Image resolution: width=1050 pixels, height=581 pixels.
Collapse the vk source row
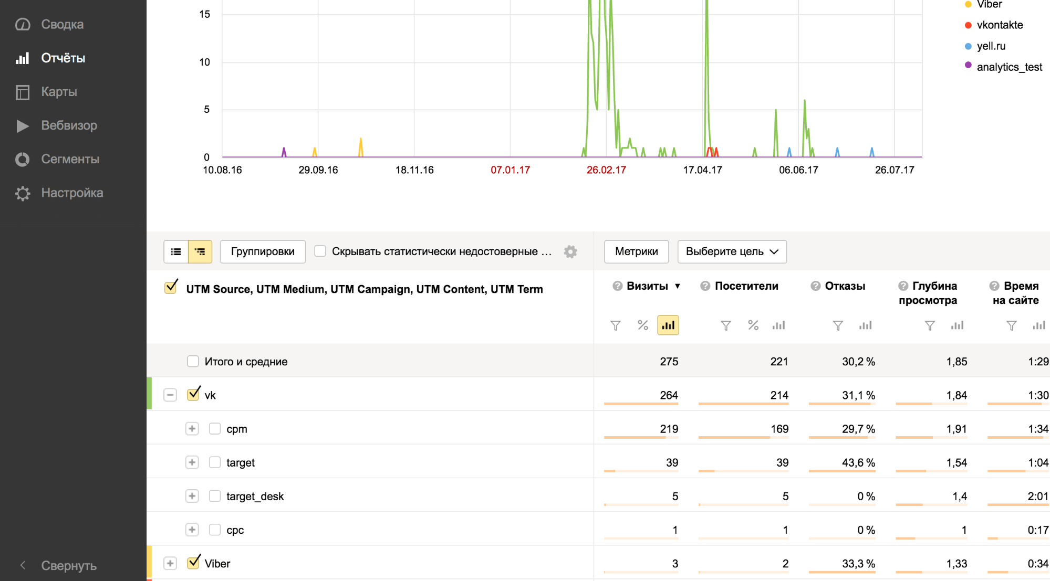pyautogui.click(x=170, y=395)
